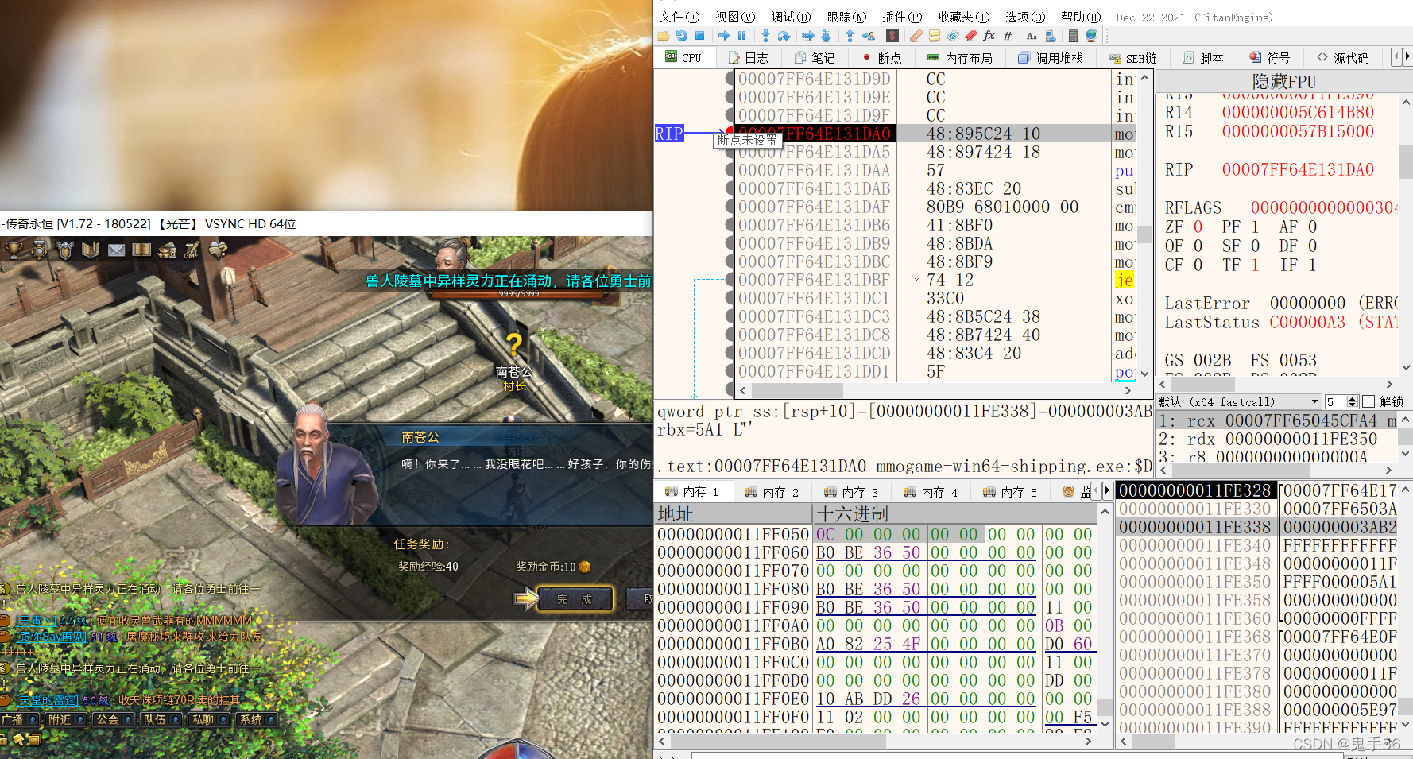Click the 完成 quest button

pos(575,599)
